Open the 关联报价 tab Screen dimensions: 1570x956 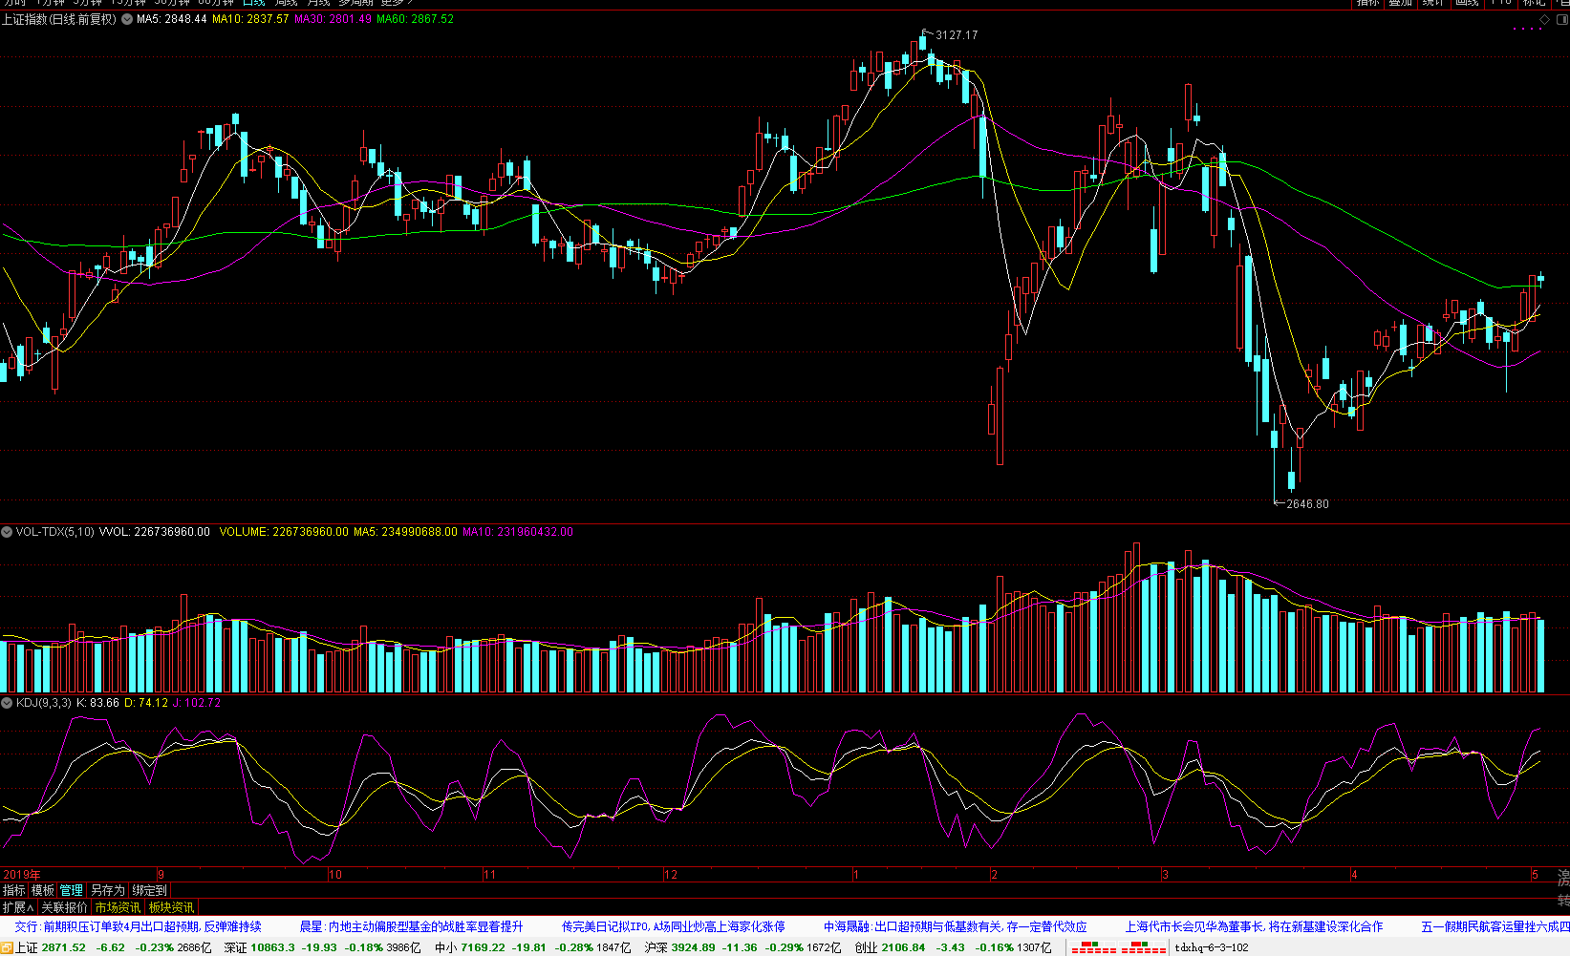tap(64, 907)
